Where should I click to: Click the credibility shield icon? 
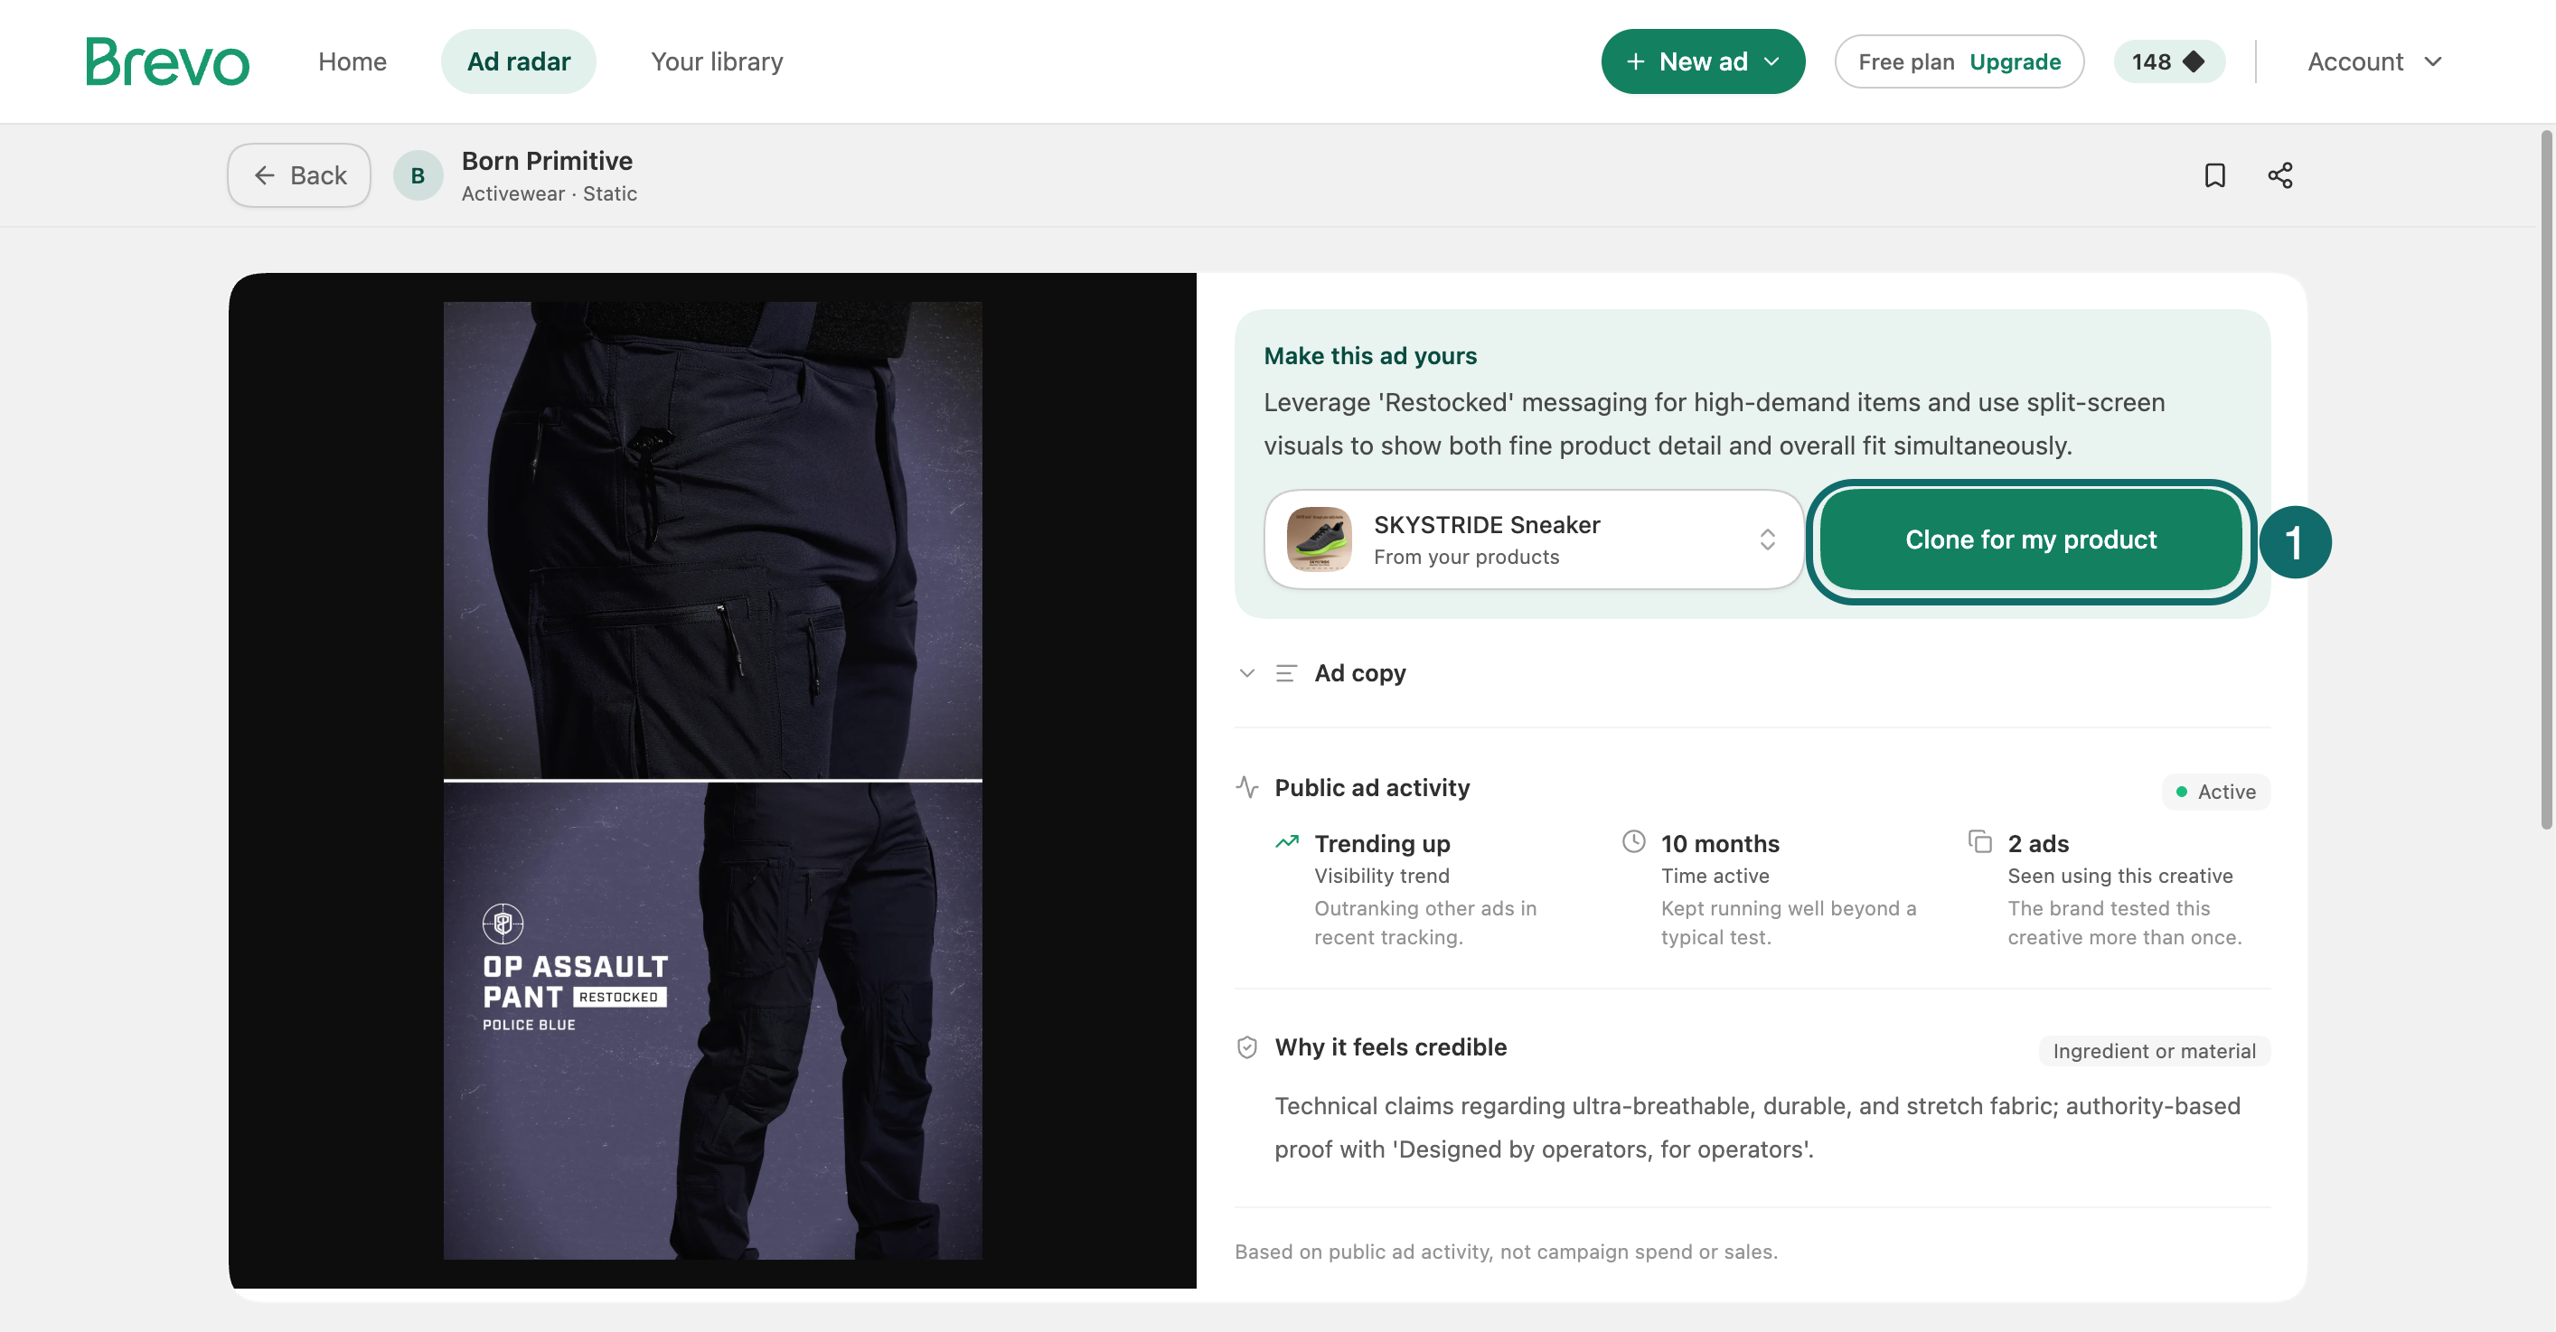tap(1247, 1047)
